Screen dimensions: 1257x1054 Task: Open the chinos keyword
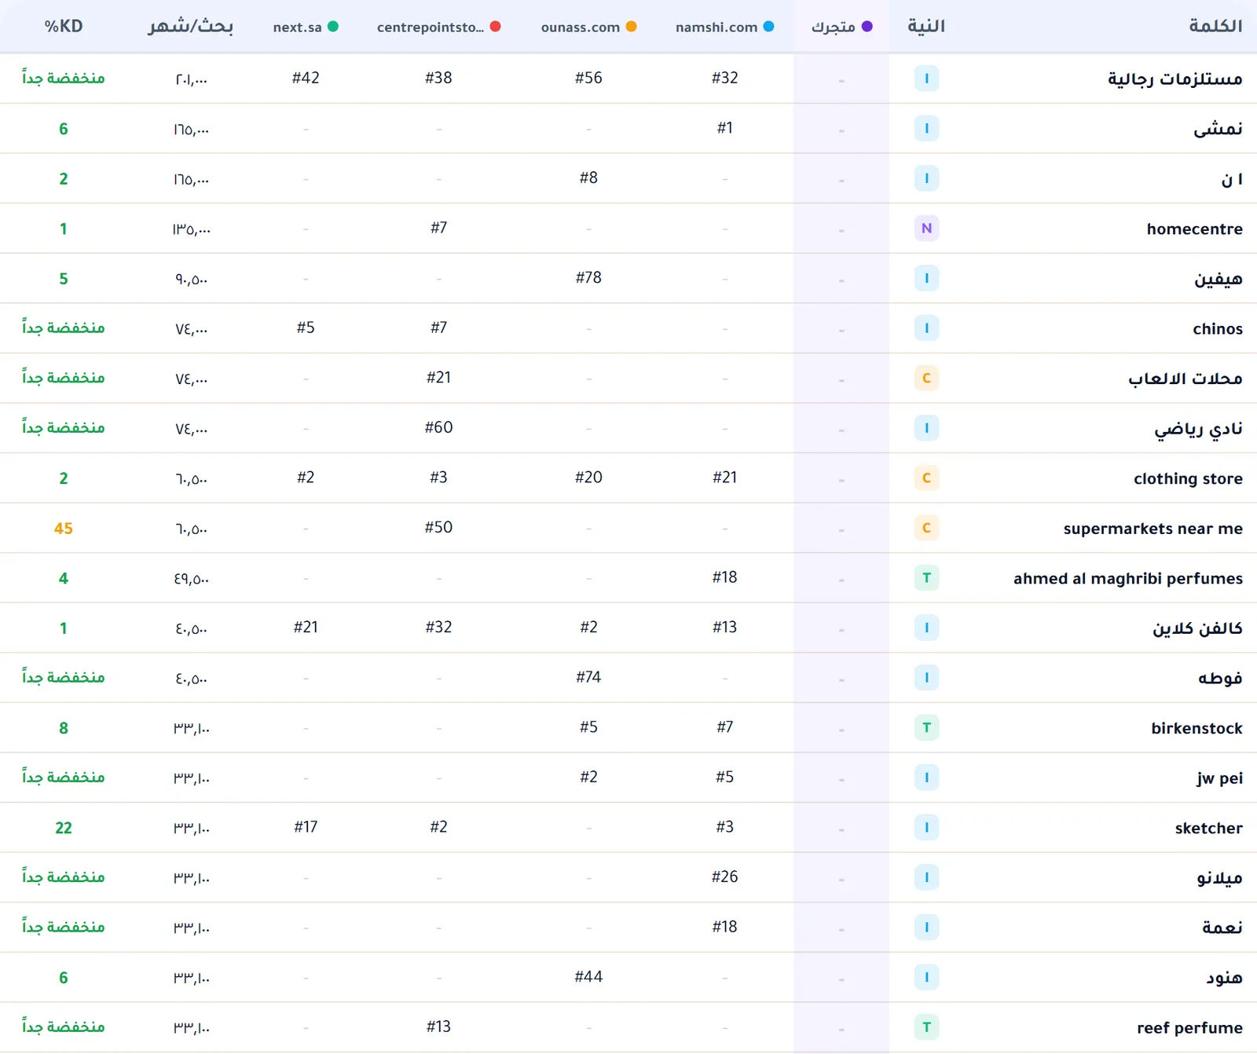pyautogui.click(x=1218, y=328)
